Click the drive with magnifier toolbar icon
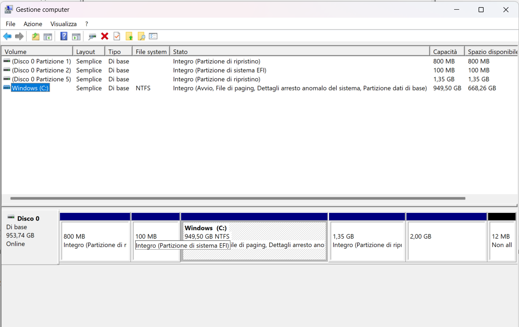 point(92,37)
